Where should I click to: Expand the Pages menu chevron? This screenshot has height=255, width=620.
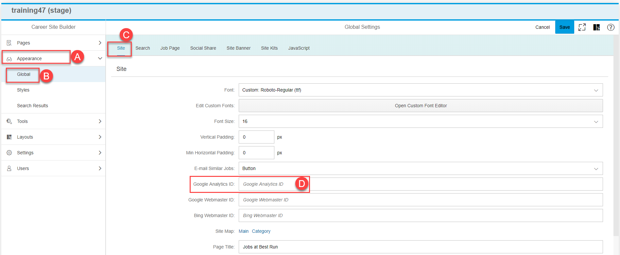coord(100,43)
